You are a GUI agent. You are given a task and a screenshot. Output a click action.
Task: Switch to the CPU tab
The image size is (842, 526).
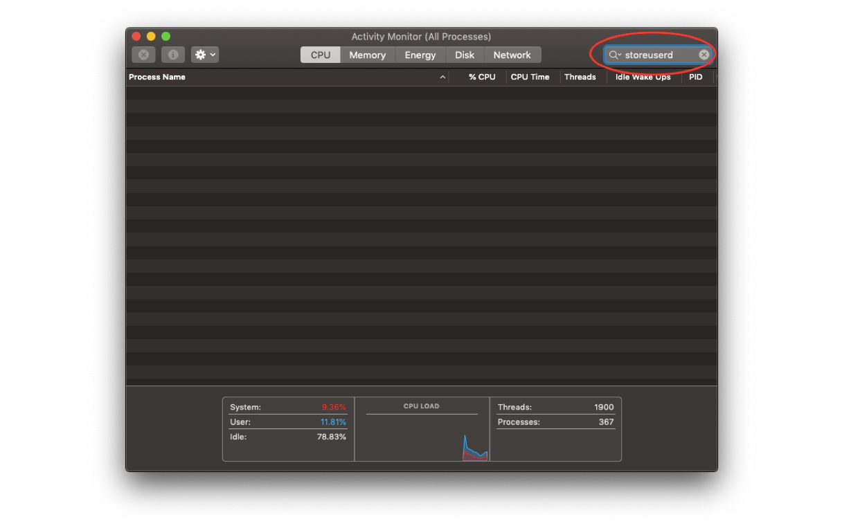click(x=321, y=55)
